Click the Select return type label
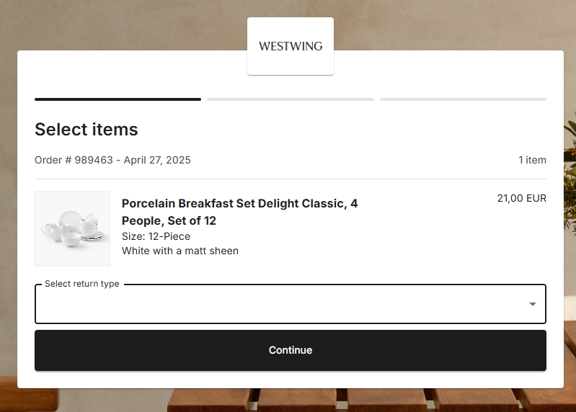Viewport: 576px width, 412px height. [82, 284]
